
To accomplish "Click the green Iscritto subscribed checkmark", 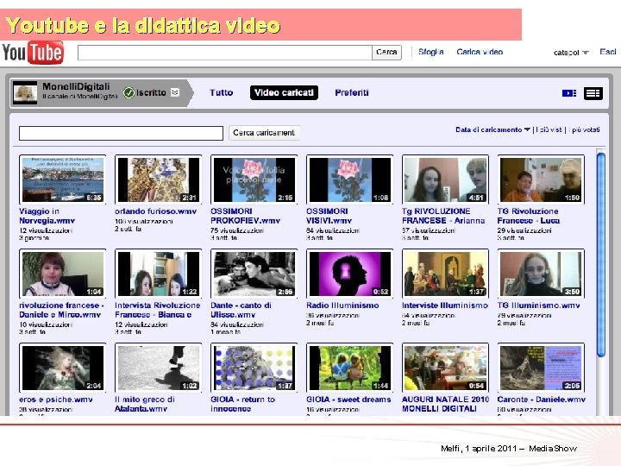I will (x=129, y=92).
